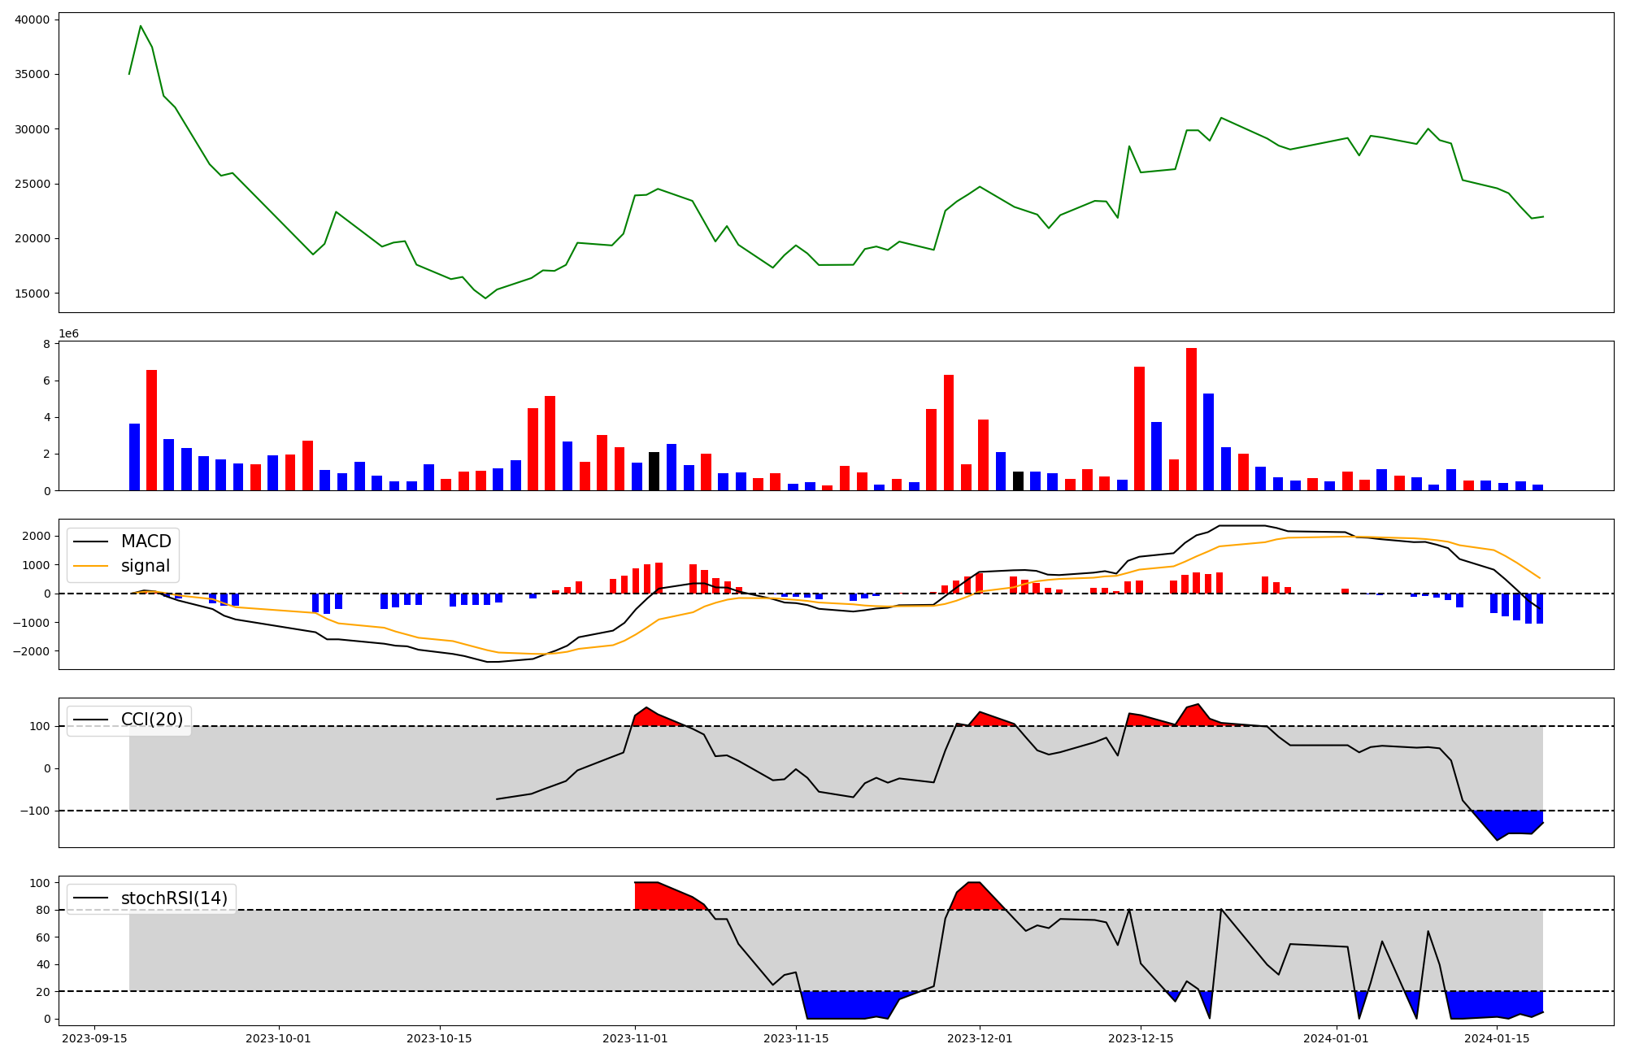Click the tallest red volume bar
This screenshot has height=1057, width=1626.
(1191, 419)
